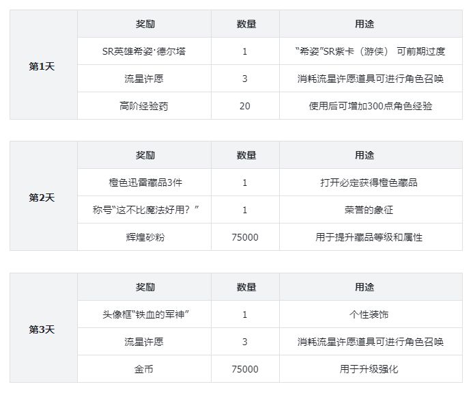Click the "用于提升藏品等级和属性" usage cell

(x=369, y=237)
